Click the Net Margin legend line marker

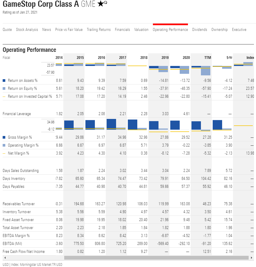[4, 153]
